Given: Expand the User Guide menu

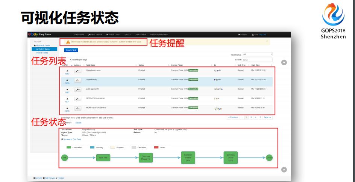Looking at the screenshot, I should tap(140, 35).
